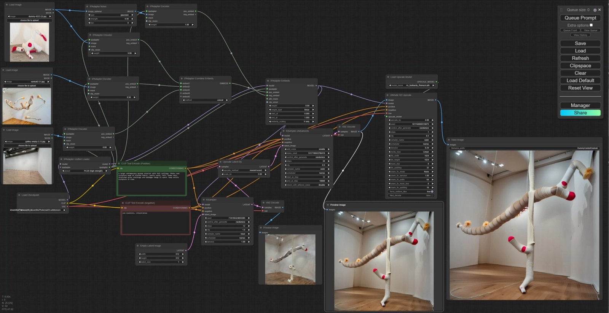Collapse the CLIP Text Encode (negative) dot

123,203
